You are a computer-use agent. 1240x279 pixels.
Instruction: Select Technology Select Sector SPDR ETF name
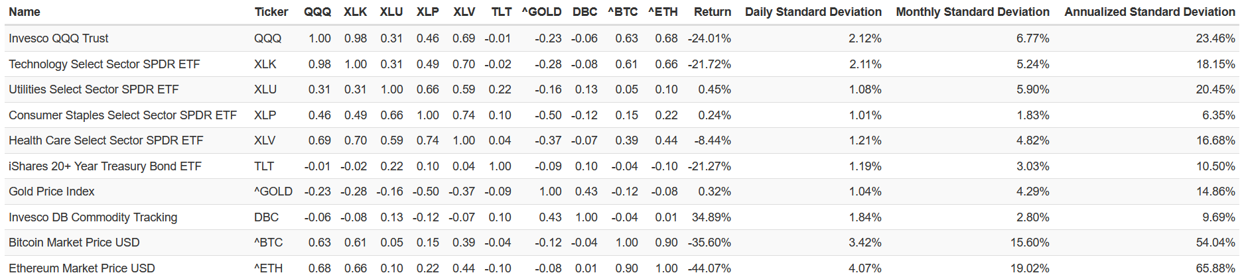pos(104,64)
